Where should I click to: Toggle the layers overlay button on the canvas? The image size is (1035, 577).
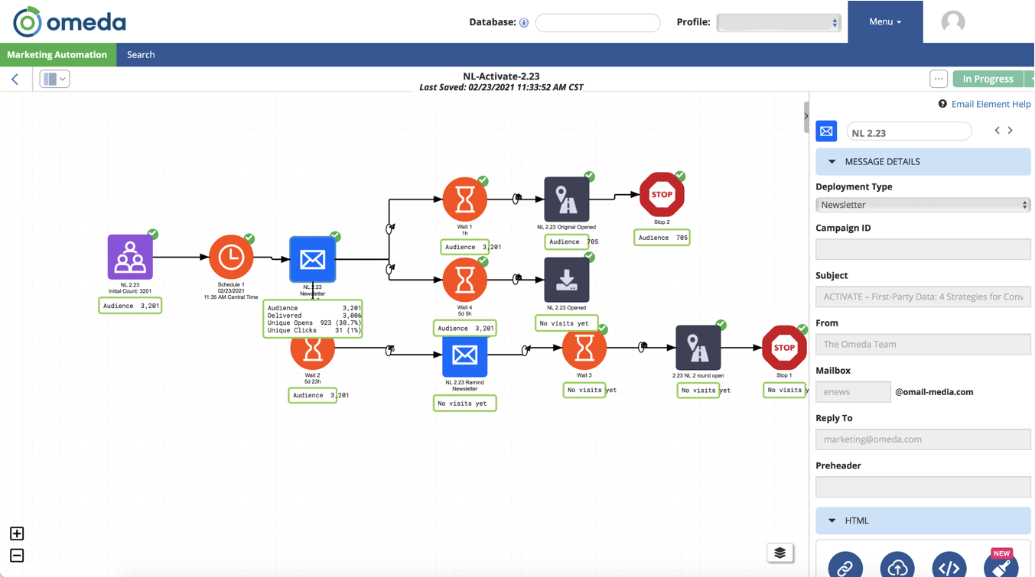(x=780, y=553)
